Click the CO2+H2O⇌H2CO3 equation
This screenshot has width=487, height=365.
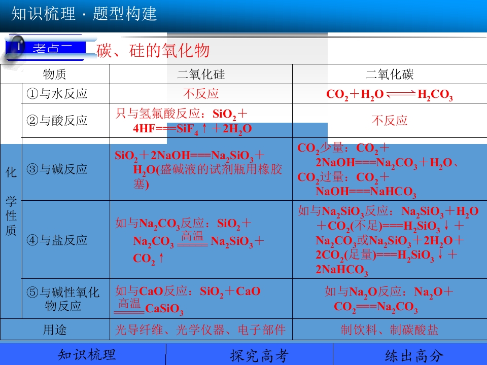point(390,94)
